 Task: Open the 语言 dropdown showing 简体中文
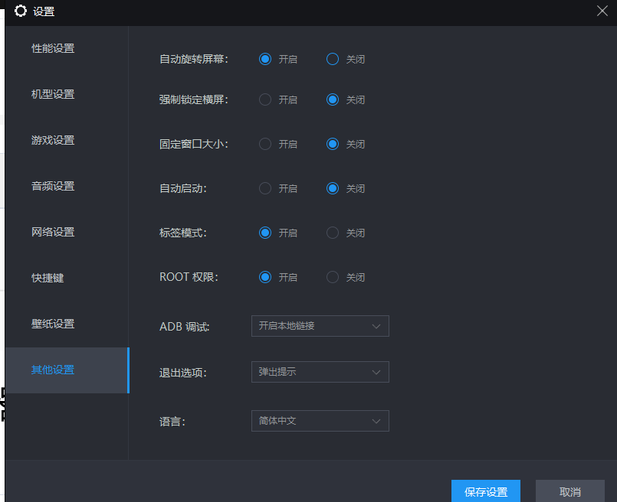coord(320,421)
